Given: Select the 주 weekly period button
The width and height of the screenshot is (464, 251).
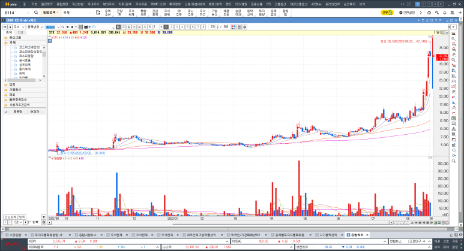Looking at the screenshot, I should (x=124, y=27).
